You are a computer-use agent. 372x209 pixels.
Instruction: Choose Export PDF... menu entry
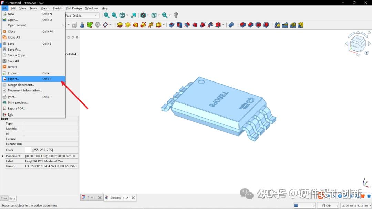pos(33,108)
